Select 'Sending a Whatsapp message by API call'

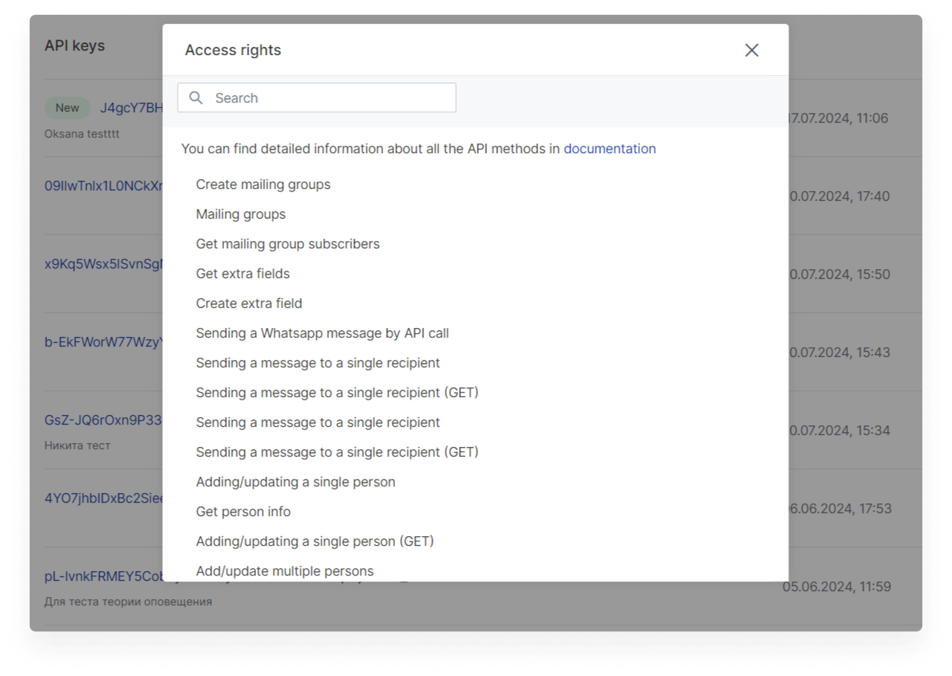tap(323, 333)
